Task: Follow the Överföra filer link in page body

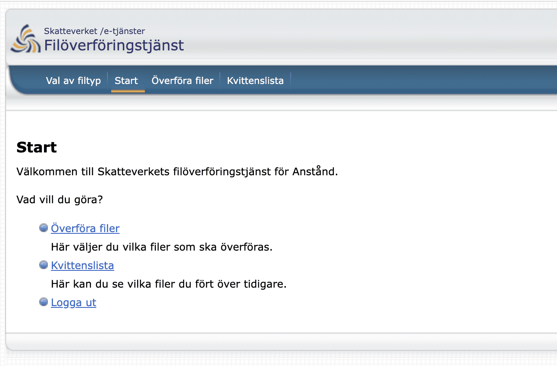Action: [85, 228]
